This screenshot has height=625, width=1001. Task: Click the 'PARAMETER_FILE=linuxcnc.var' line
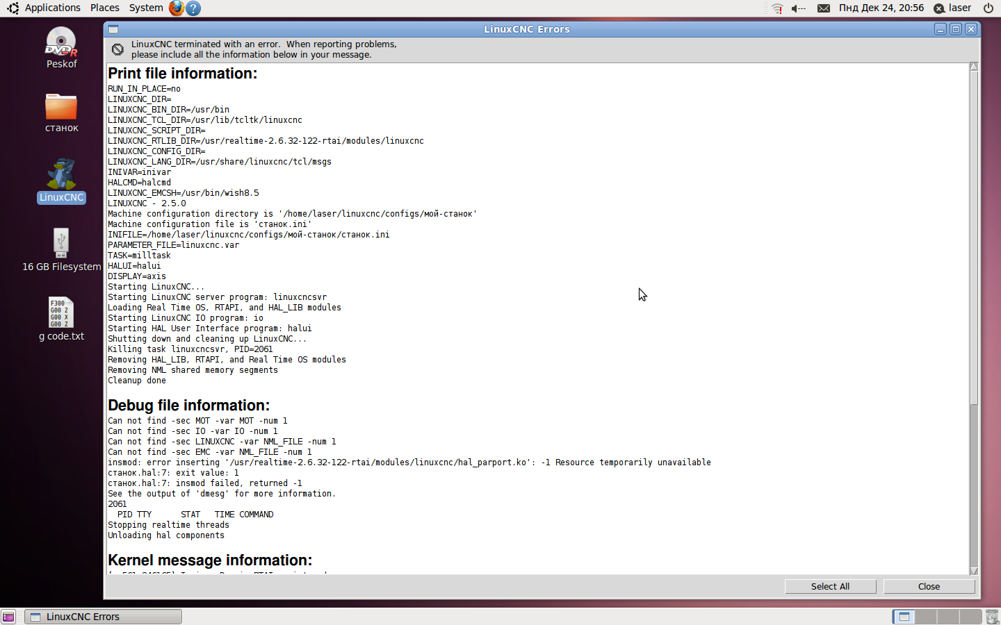pos(173,245)
